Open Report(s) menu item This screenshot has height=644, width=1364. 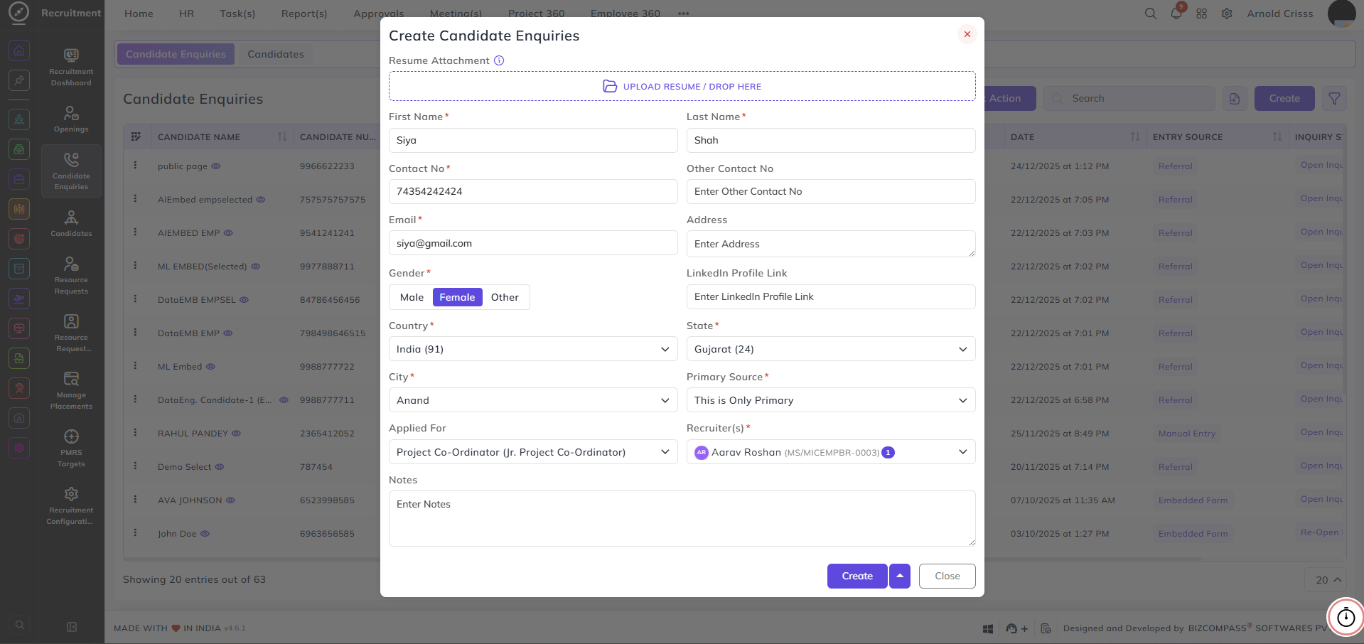[x=304, y=14]
